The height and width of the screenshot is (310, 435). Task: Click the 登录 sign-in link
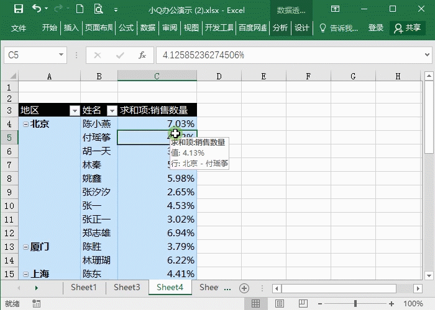(376, 28)
